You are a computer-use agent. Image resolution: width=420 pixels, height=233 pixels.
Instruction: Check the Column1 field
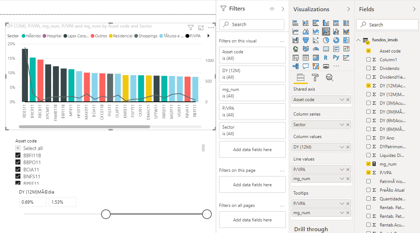pyautogui.click(x=368, y=60)
